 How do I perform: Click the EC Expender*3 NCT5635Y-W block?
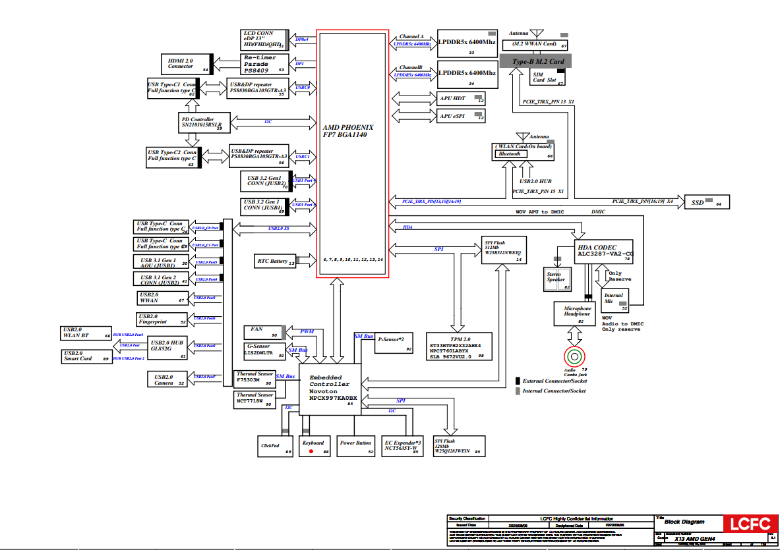[x=402, y=446]
